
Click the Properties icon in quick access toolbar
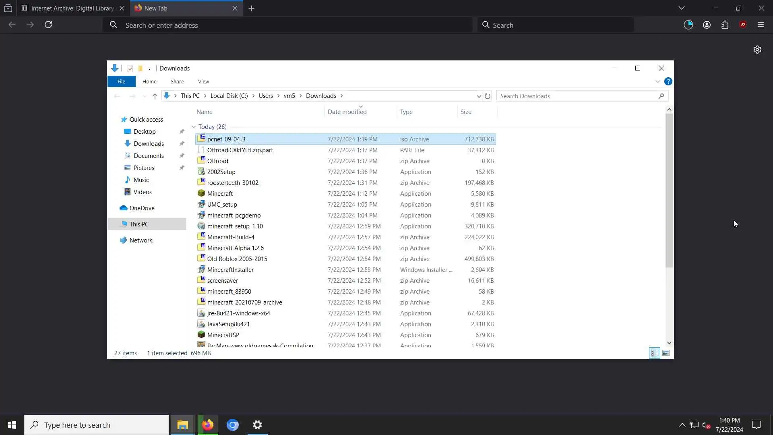point(130,68)
